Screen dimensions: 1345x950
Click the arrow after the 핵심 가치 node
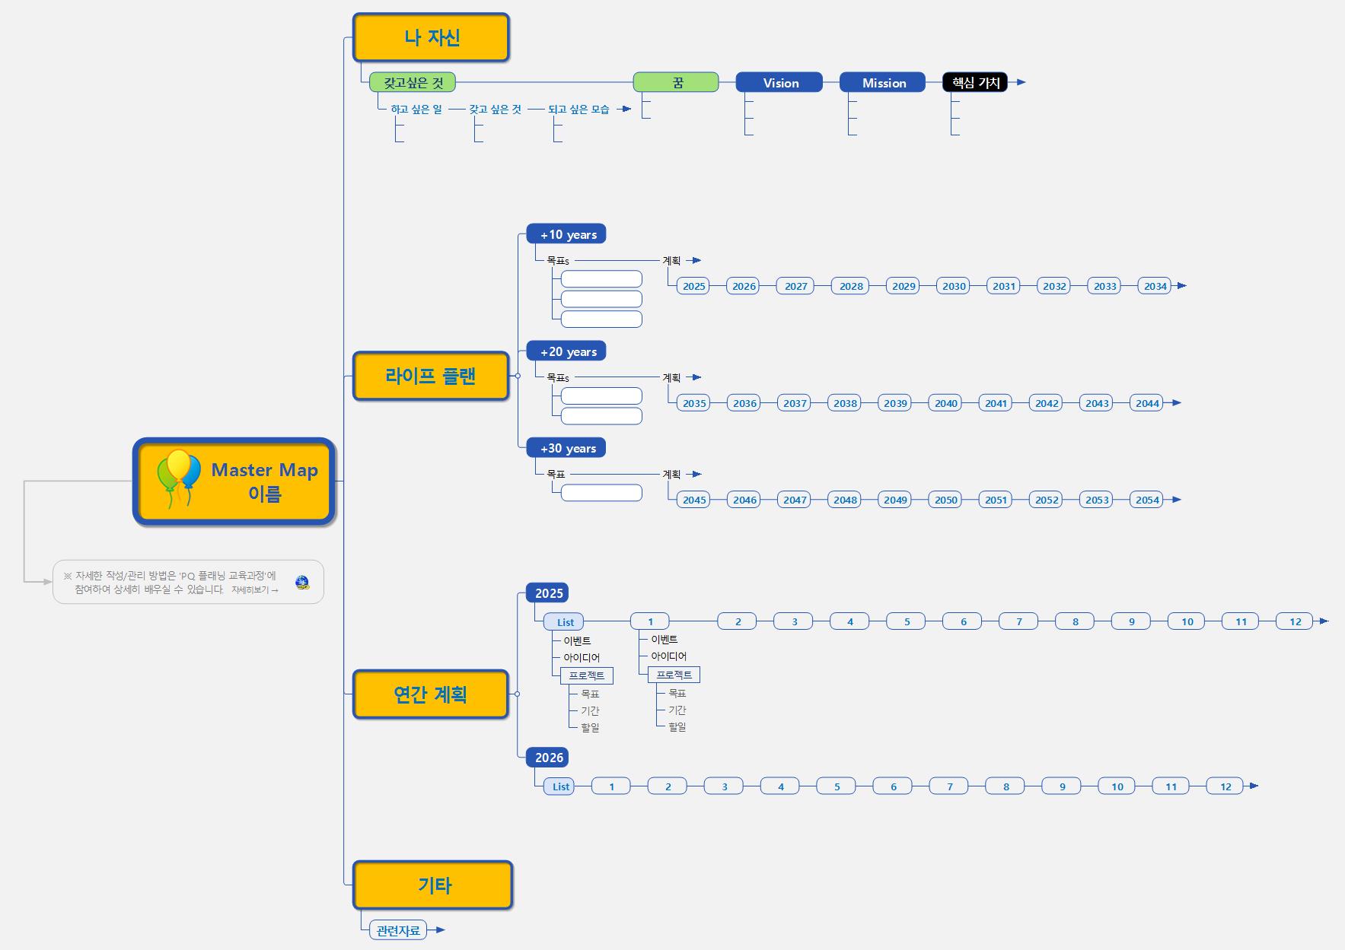1021,82
